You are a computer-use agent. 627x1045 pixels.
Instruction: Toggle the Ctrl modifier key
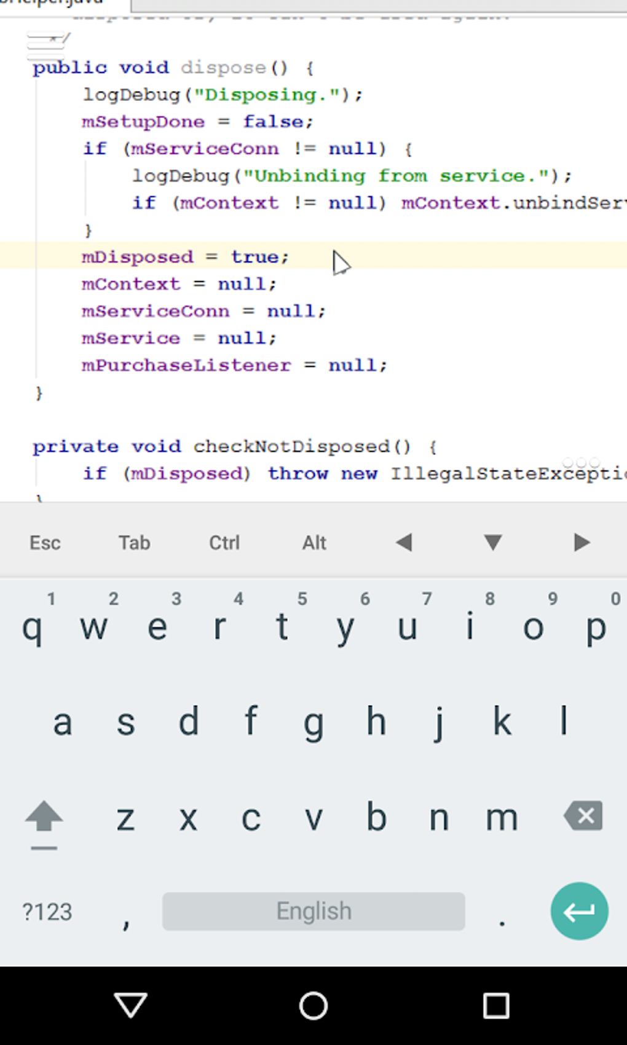pos(224,543)
